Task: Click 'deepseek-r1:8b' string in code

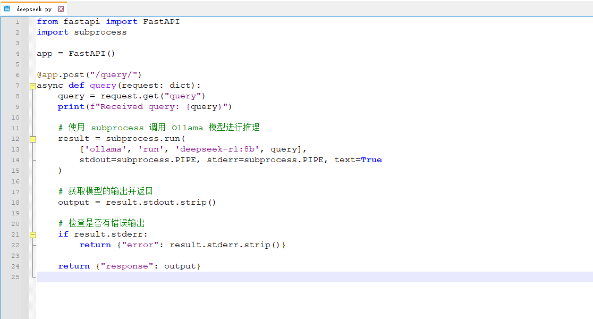Action: 217,149
